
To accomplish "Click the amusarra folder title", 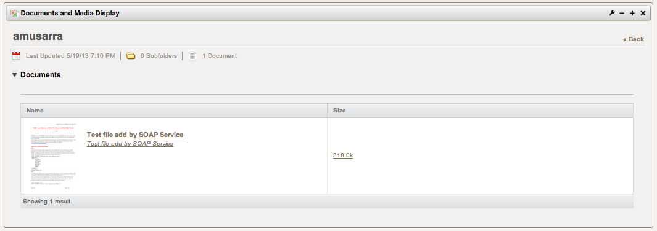I will click(38, 36).
